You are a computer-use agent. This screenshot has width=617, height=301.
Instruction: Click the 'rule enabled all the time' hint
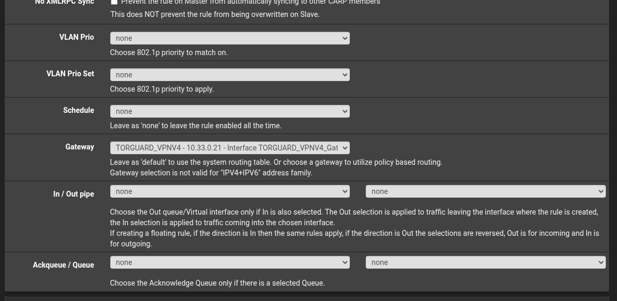pos(196,126)
